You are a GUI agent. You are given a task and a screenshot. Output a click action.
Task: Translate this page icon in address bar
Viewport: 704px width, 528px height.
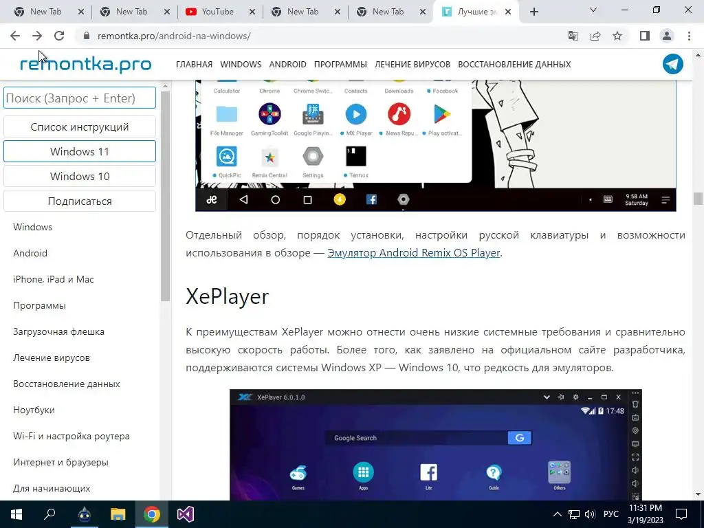(573, 36)
